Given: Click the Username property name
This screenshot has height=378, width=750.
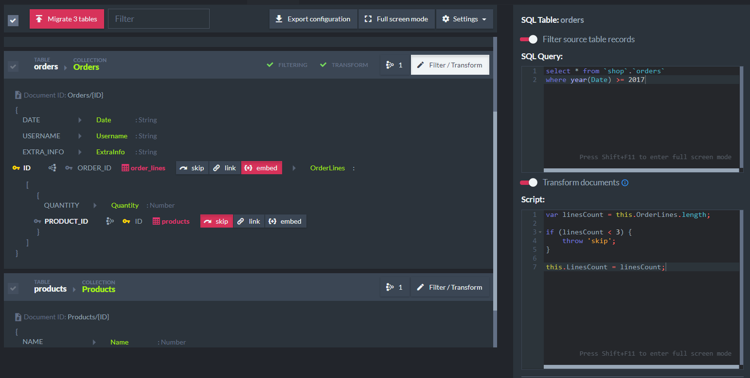Looking at the screenshot, I should pos(112,136).
